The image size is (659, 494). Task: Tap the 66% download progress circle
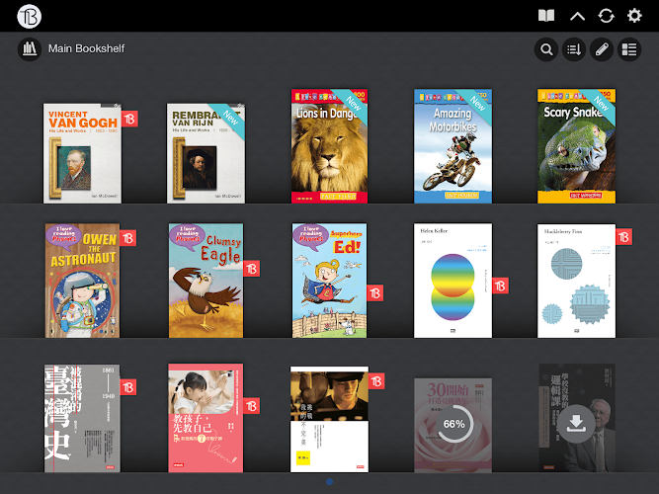[453, 424]
